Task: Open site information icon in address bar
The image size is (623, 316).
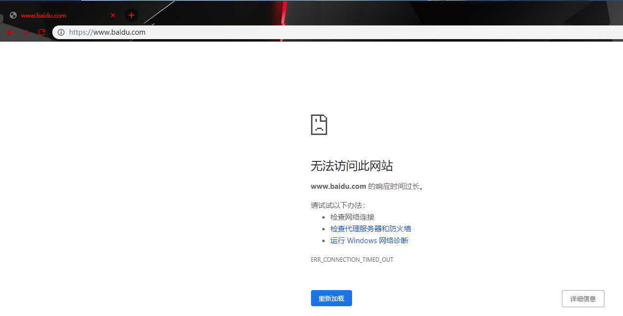Action: [61, 32]
